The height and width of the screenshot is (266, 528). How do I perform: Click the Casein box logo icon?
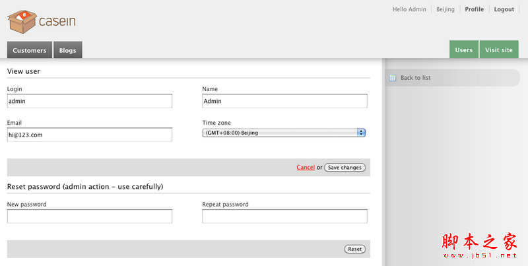[x=22, y=20]
